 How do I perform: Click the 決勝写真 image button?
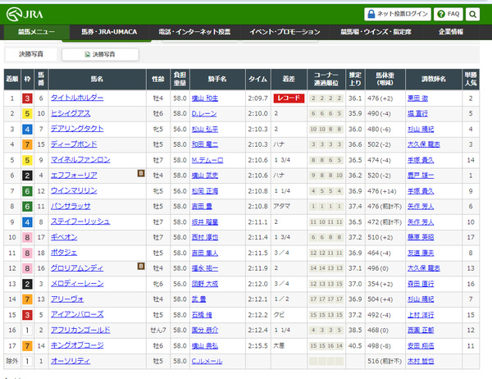coord(100,54)
